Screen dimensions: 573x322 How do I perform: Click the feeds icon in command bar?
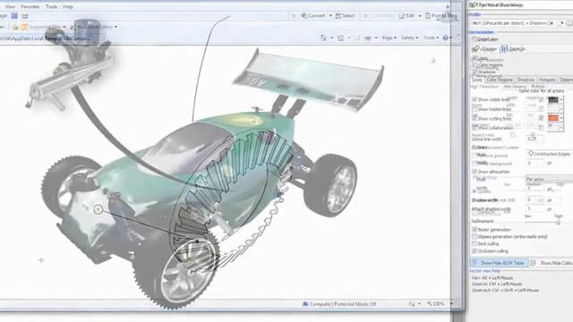click(x=340, y=38)
